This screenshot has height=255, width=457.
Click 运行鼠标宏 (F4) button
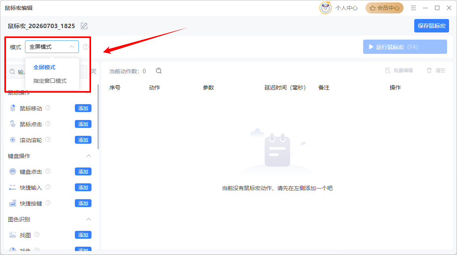(405, 47)
